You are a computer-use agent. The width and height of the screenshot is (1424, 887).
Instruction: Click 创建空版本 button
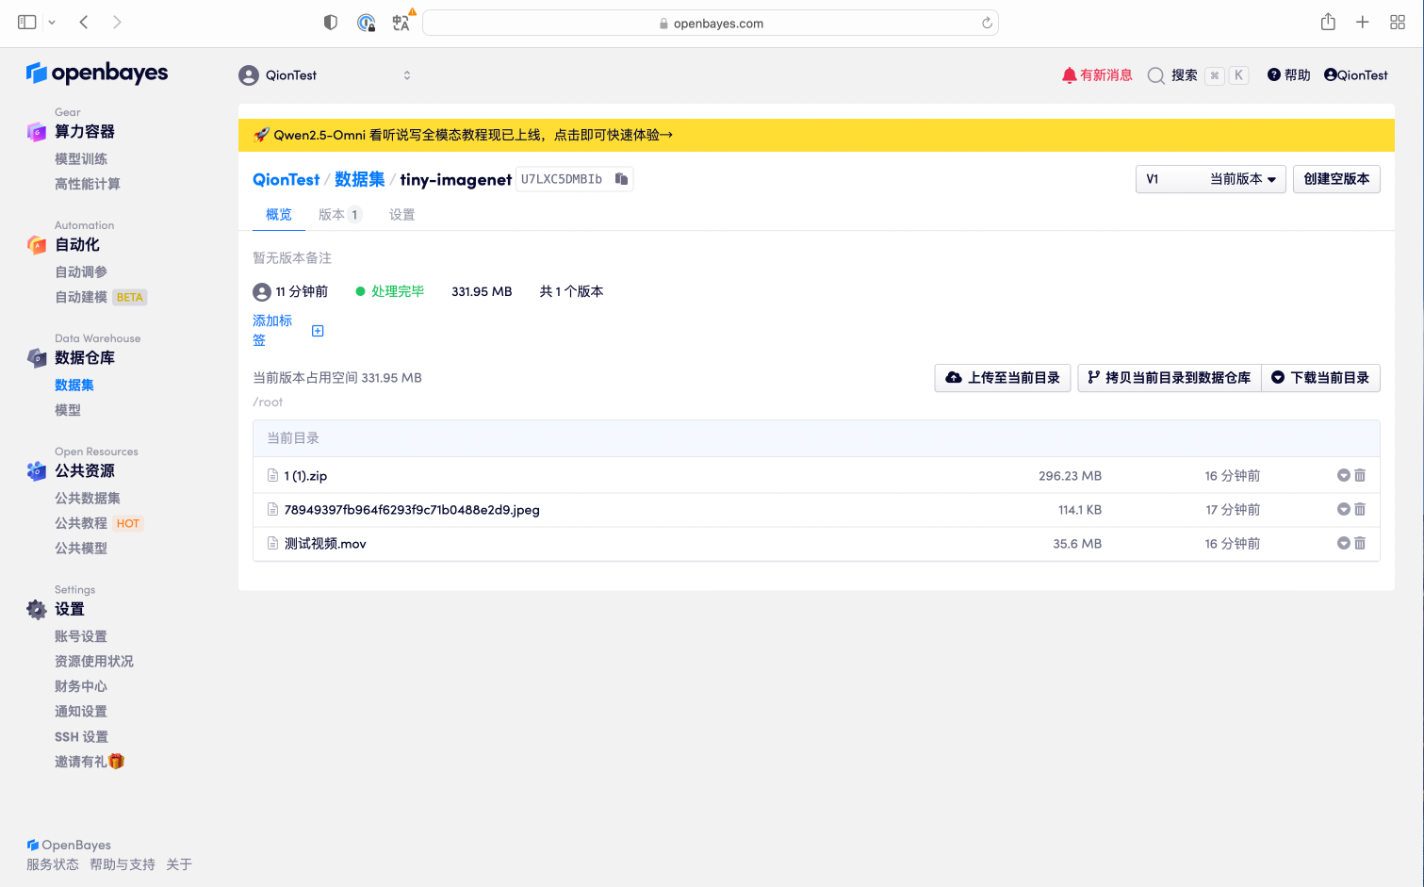coord(1336,179)
